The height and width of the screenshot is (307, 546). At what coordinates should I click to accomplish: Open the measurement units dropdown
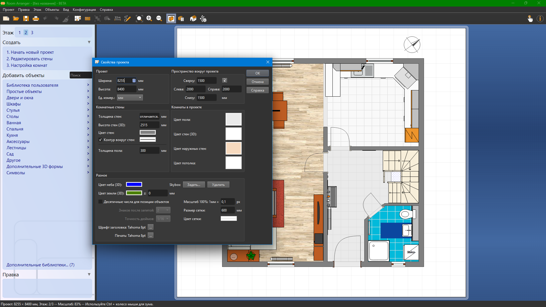[130, 98]
